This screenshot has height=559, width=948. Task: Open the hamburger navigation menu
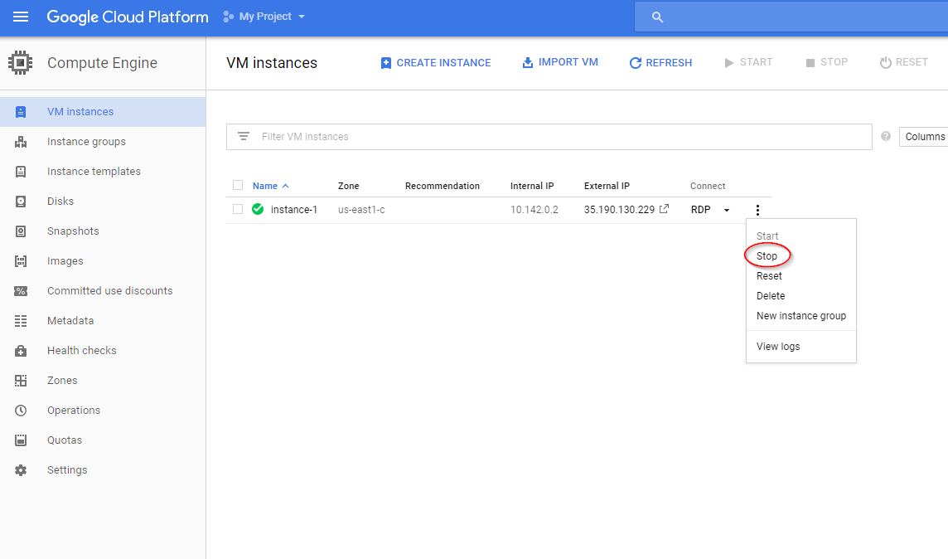(21, 17)
